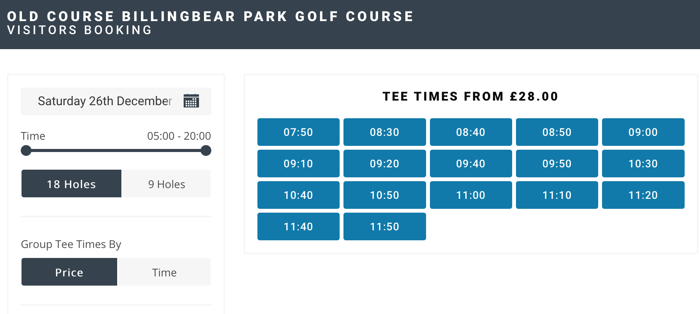
Task: Select the 11:00 tee time
Action: (471, 195)
